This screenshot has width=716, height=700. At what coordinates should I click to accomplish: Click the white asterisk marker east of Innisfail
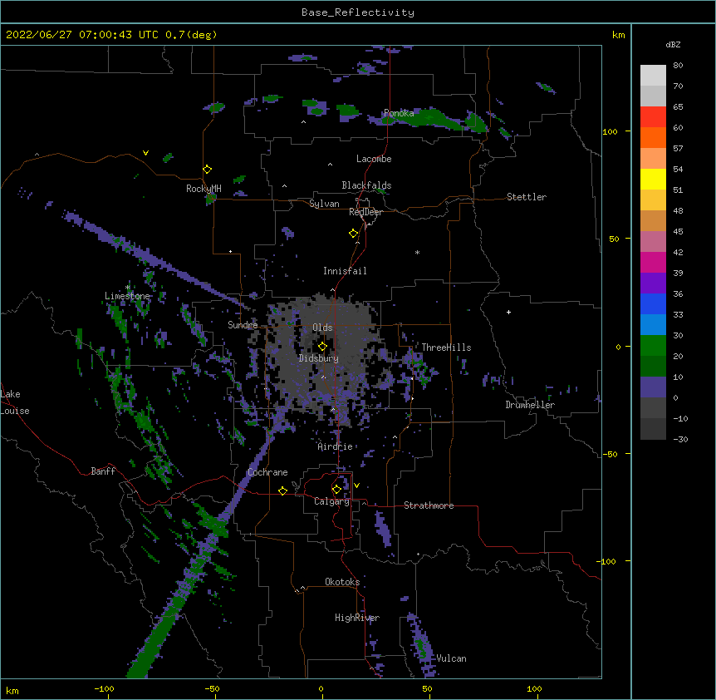(417, 252)
